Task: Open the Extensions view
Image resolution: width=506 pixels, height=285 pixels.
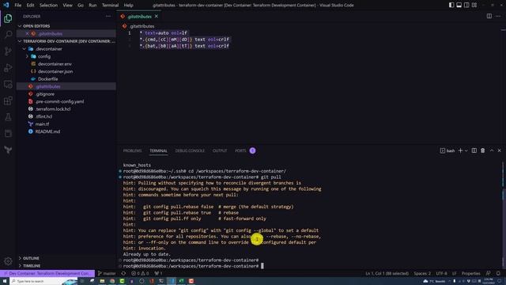Action: pyautogui.click(x=8, y=101)
